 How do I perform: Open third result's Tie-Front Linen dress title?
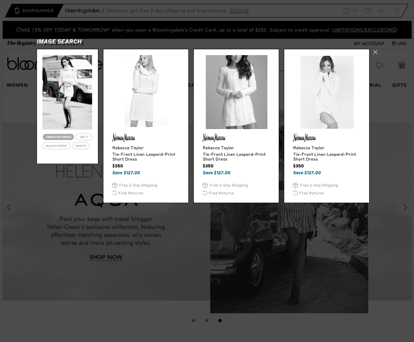325,156
